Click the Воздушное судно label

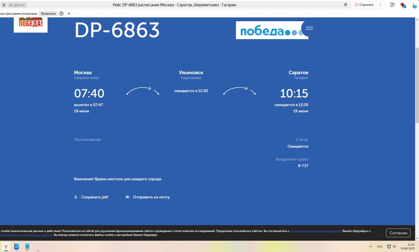(292, 159)
